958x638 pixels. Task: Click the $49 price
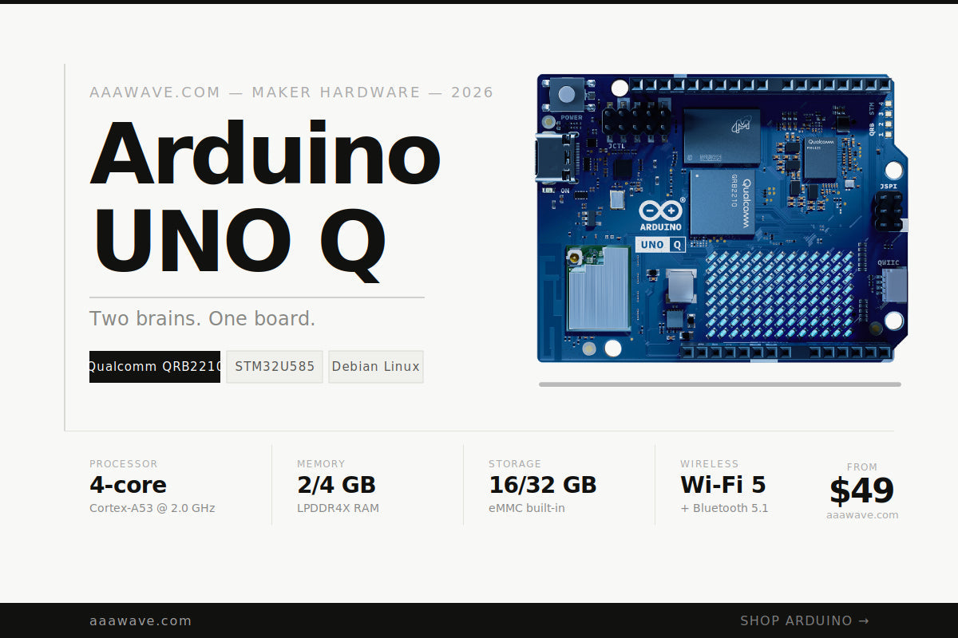coord(861,491)
